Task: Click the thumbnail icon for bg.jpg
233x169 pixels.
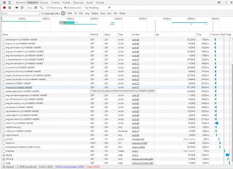Action: (x=4, y=155)
